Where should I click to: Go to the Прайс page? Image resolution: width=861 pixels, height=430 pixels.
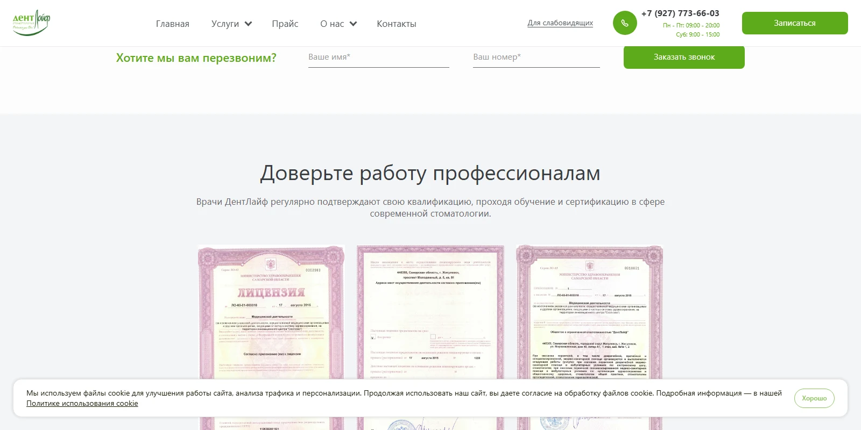coord(285,24)
